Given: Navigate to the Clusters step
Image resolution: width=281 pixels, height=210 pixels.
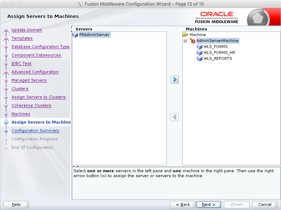Looking at the screenshot, I should coord(20,89).
